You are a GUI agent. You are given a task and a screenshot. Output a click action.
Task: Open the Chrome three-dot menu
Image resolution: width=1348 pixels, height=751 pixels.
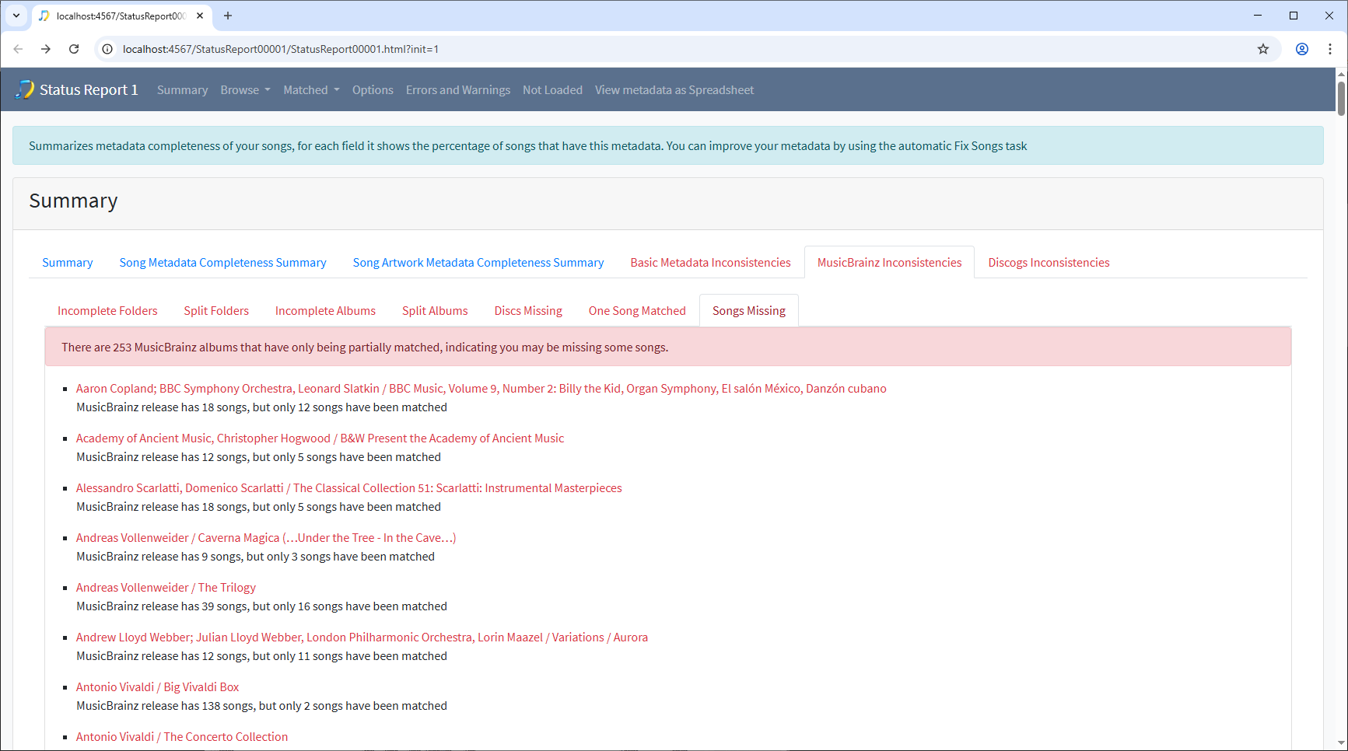coord(1330,49)
